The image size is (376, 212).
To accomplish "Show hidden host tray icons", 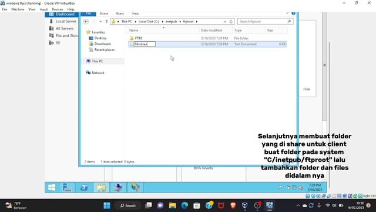I will pyautogui.click(x=298, y=206).
